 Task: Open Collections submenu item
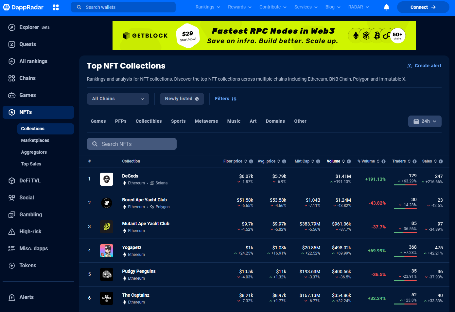[45, 129]
